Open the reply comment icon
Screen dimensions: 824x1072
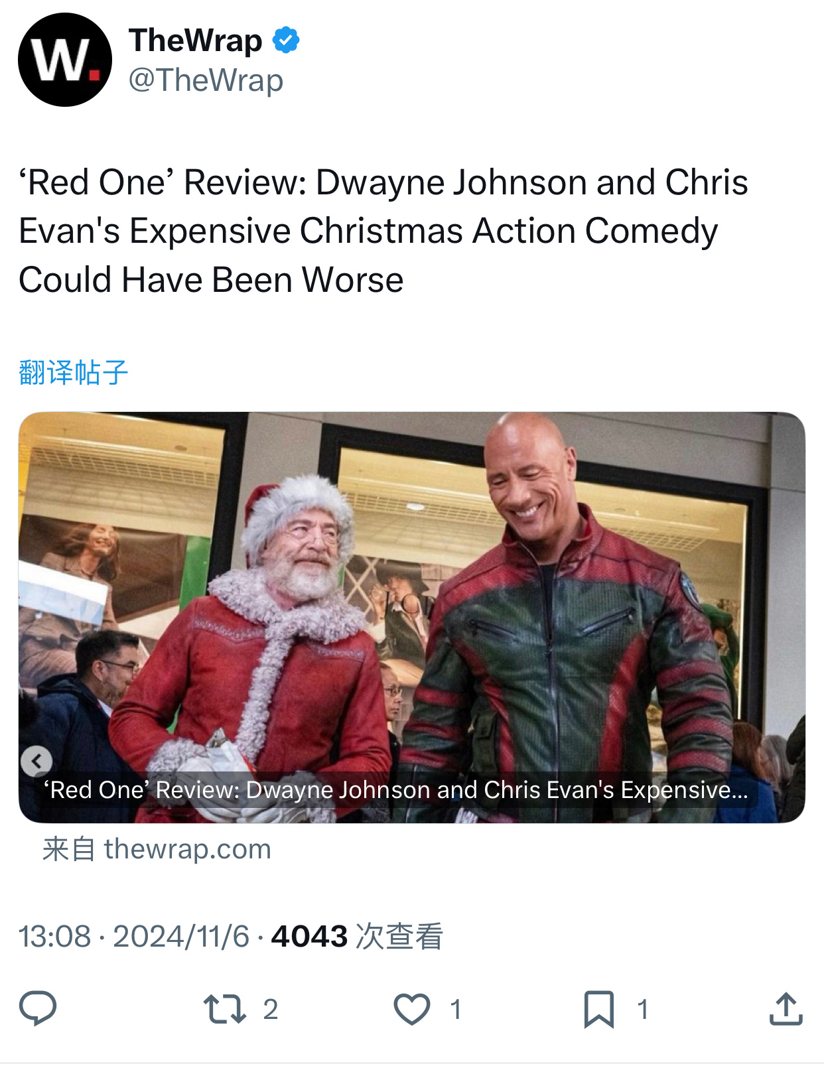click(38, 1008)
